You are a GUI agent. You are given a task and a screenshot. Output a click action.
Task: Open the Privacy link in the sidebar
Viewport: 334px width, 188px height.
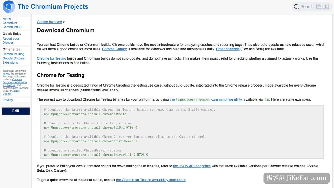pos(8,100)
